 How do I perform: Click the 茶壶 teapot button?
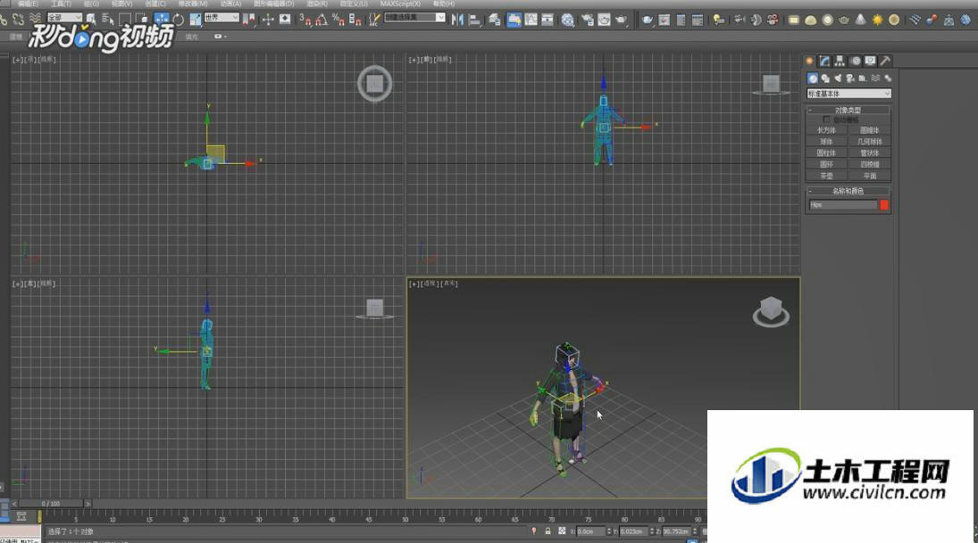point(826,176)
